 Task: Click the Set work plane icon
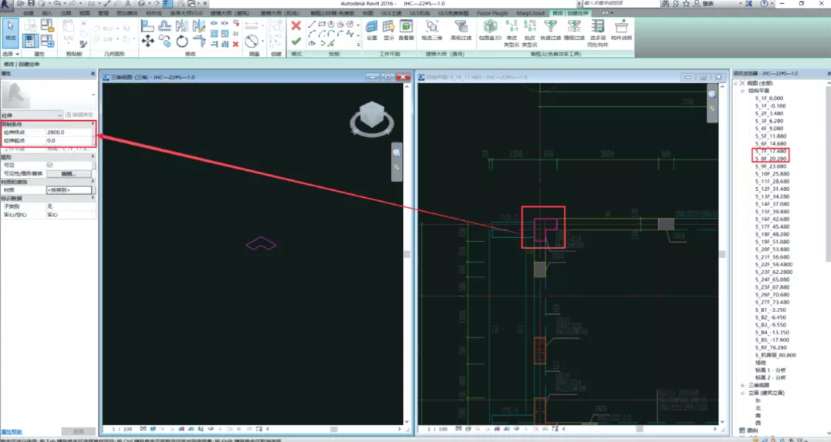pyautogui.click(x=372, y=28)
